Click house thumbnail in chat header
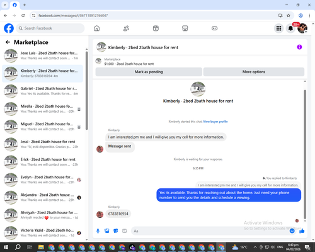This screenshot has height=252, width=315. (101, 47)
